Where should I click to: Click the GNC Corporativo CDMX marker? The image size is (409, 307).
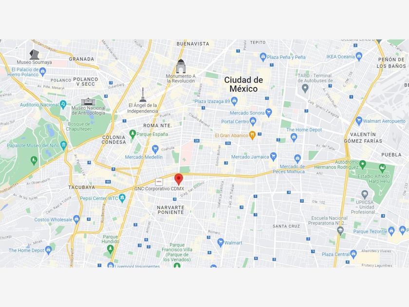point(159,182)
